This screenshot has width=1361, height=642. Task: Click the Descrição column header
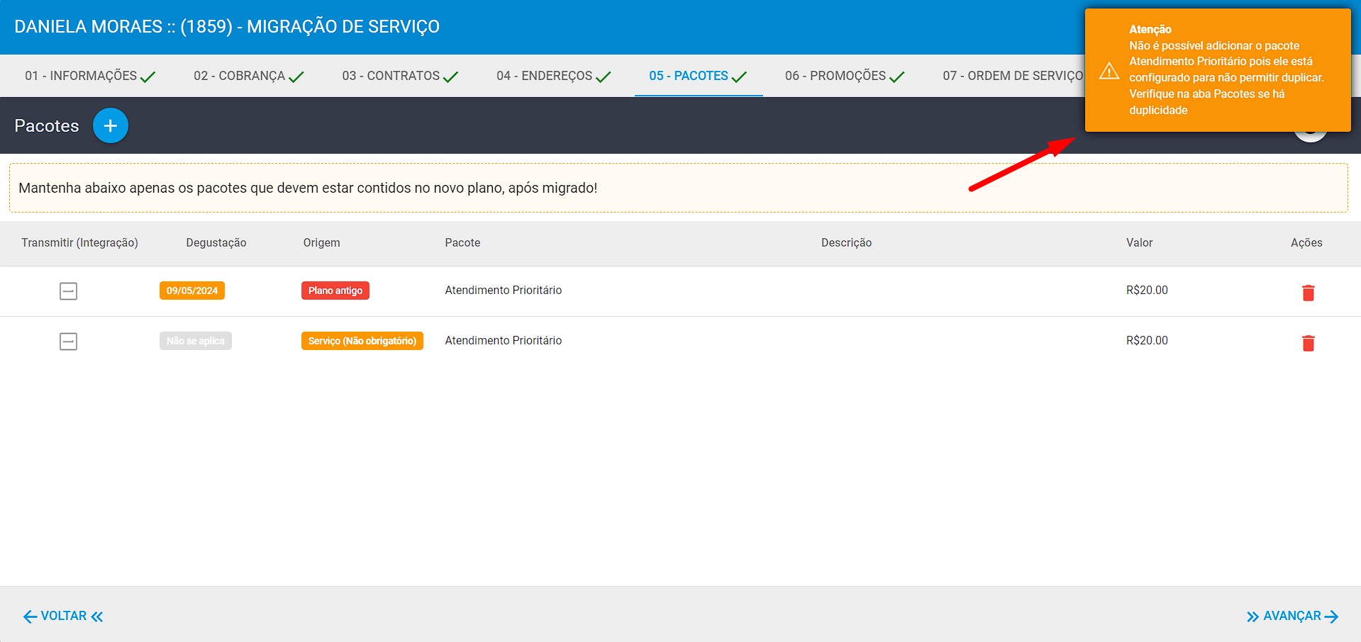[846, 242]
